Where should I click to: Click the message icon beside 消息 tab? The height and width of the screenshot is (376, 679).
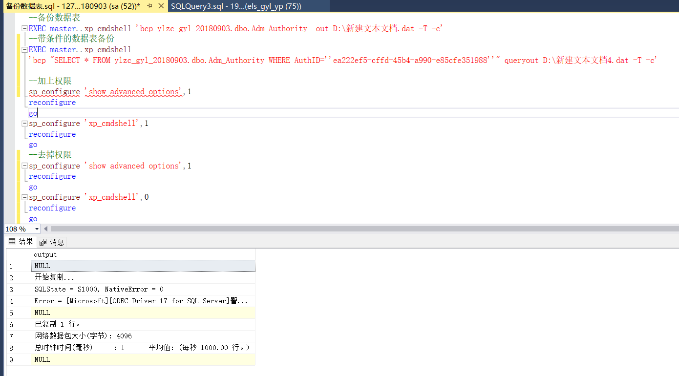point(42,241)
